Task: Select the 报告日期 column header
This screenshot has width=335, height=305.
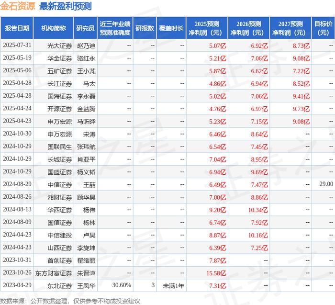Action: point(17,28)
